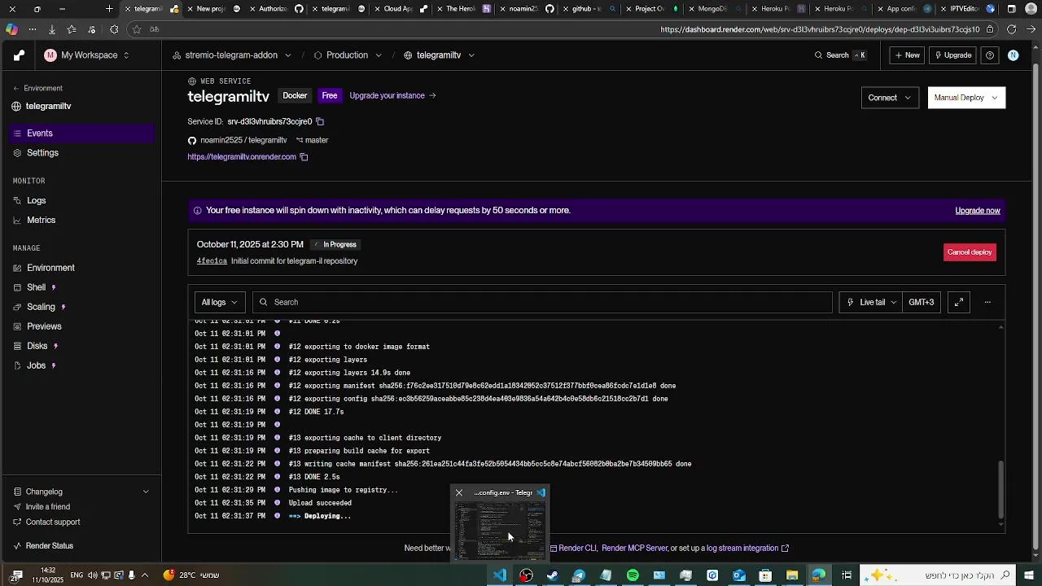Click the Render logo icon
The height and width of the screenshot is (586, 1042).
point(20,55)
